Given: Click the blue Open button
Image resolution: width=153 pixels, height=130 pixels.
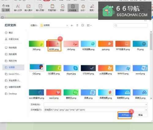Looking at the screenshot, I should pyautogui.click(x=125, y=115).
